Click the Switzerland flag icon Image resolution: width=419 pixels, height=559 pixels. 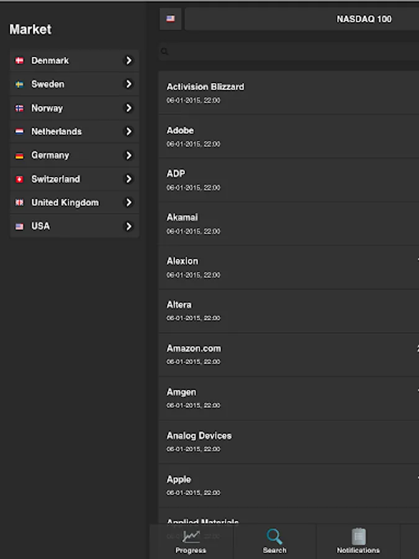pyautogui.click(x=19, y=180)
